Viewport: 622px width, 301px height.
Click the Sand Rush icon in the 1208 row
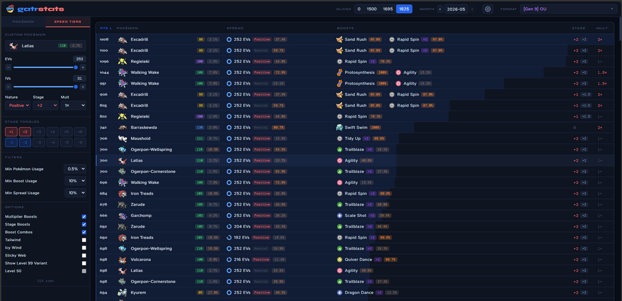click(x=339, y=39)
